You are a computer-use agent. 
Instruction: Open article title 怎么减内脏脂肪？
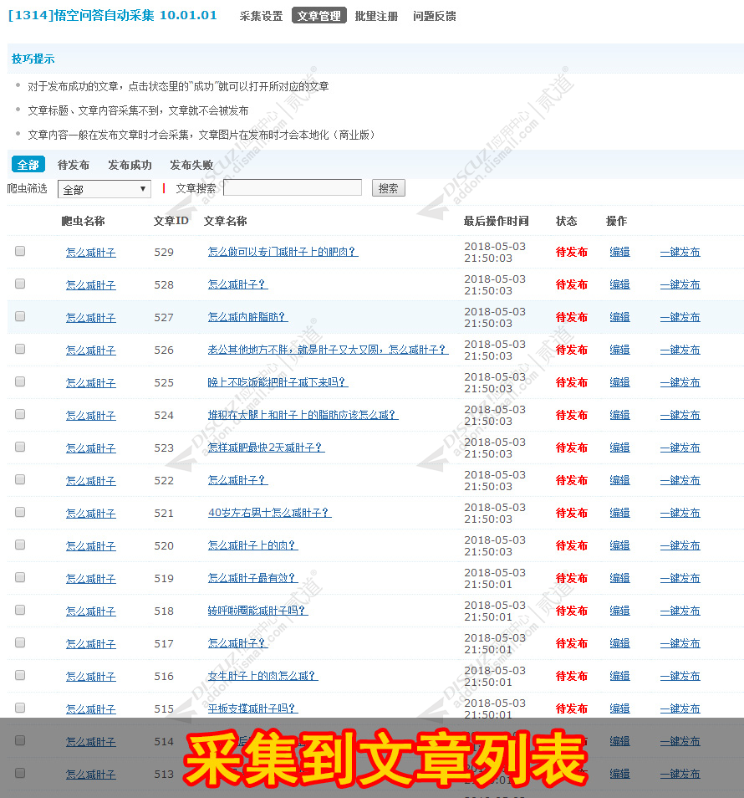coord(247,317)
